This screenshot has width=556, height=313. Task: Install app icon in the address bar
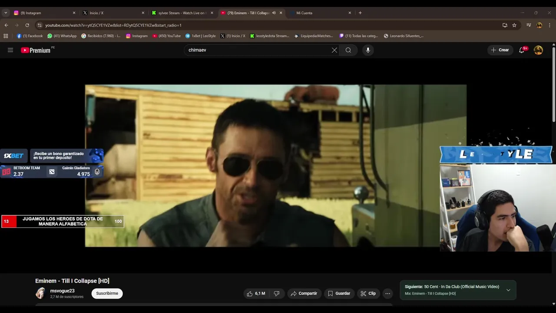click(505, 25)
